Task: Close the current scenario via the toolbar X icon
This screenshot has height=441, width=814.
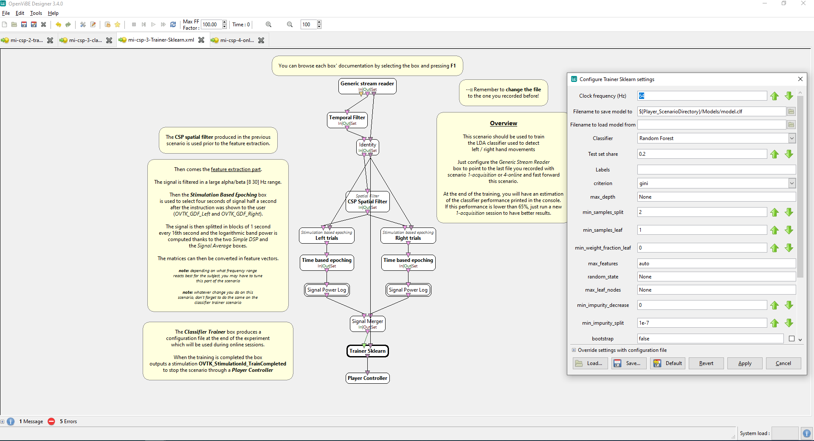Action: pyautogui.click(x=43, y=25)
